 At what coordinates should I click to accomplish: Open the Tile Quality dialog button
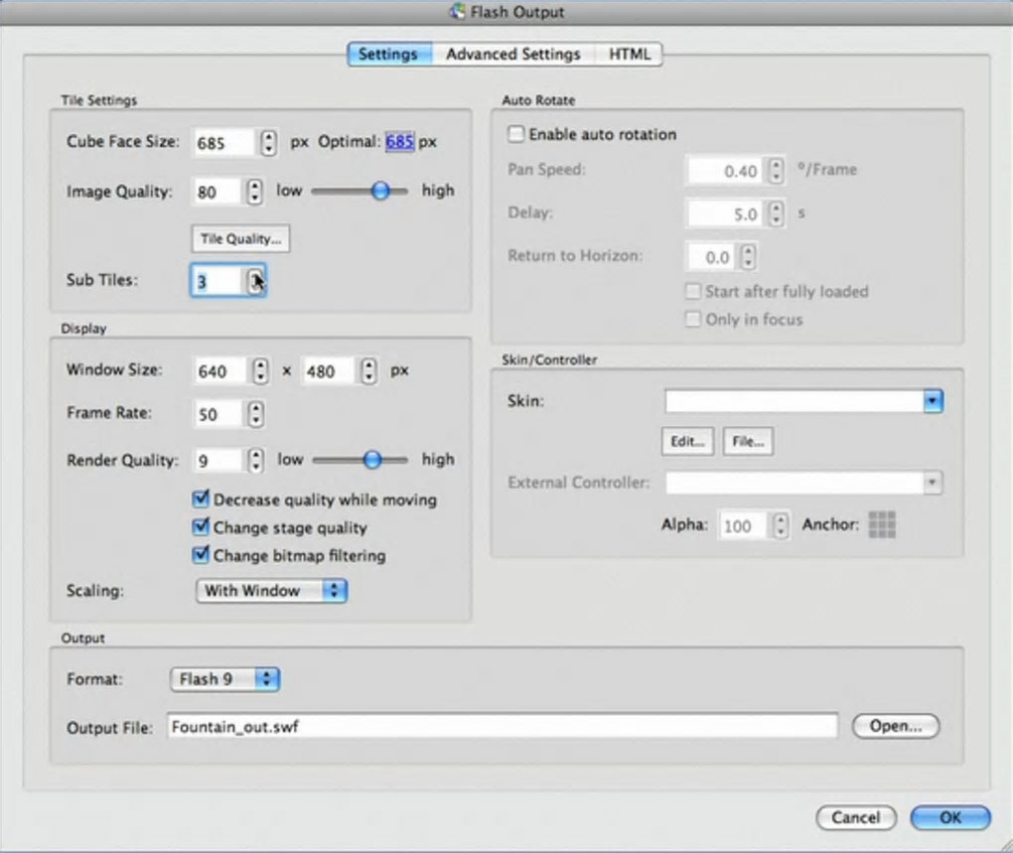pos(240,239)
